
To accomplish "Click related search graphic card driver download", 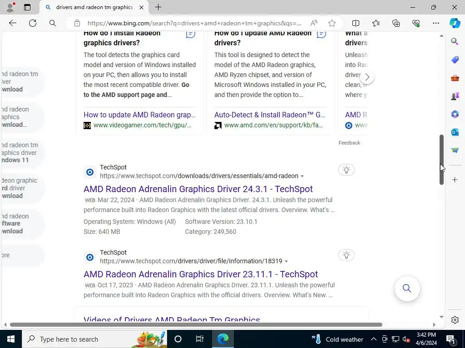I will click(21, 188).
